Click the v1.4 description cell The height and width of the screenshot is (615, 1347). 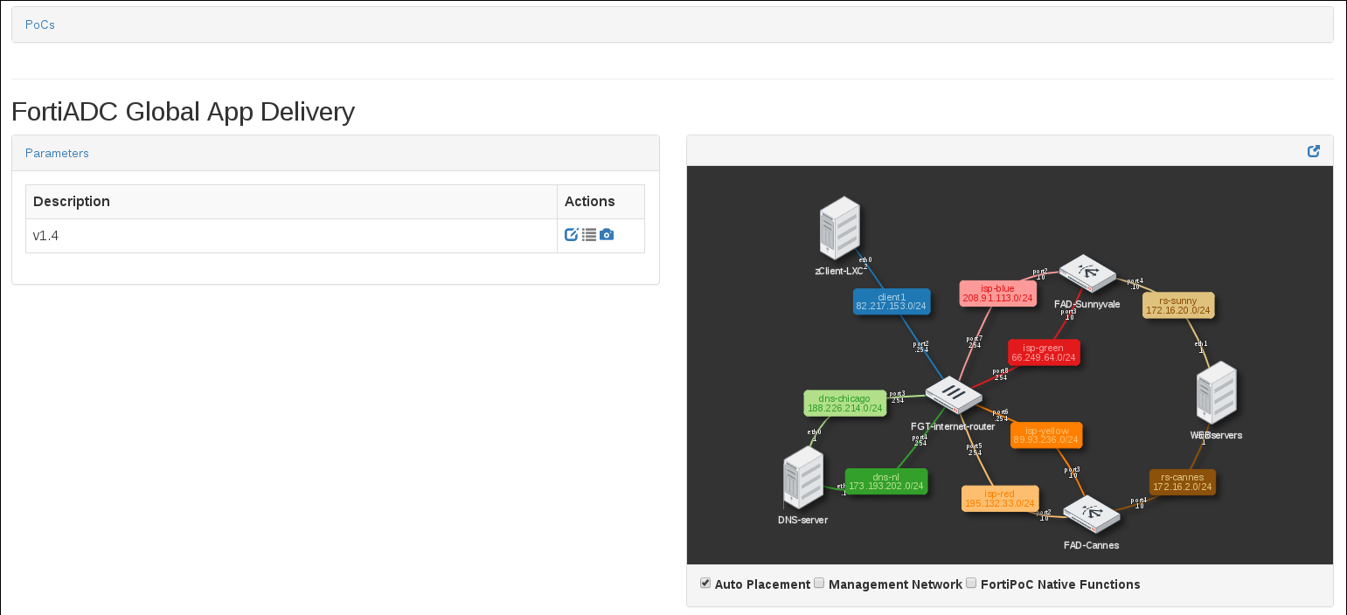291,236
